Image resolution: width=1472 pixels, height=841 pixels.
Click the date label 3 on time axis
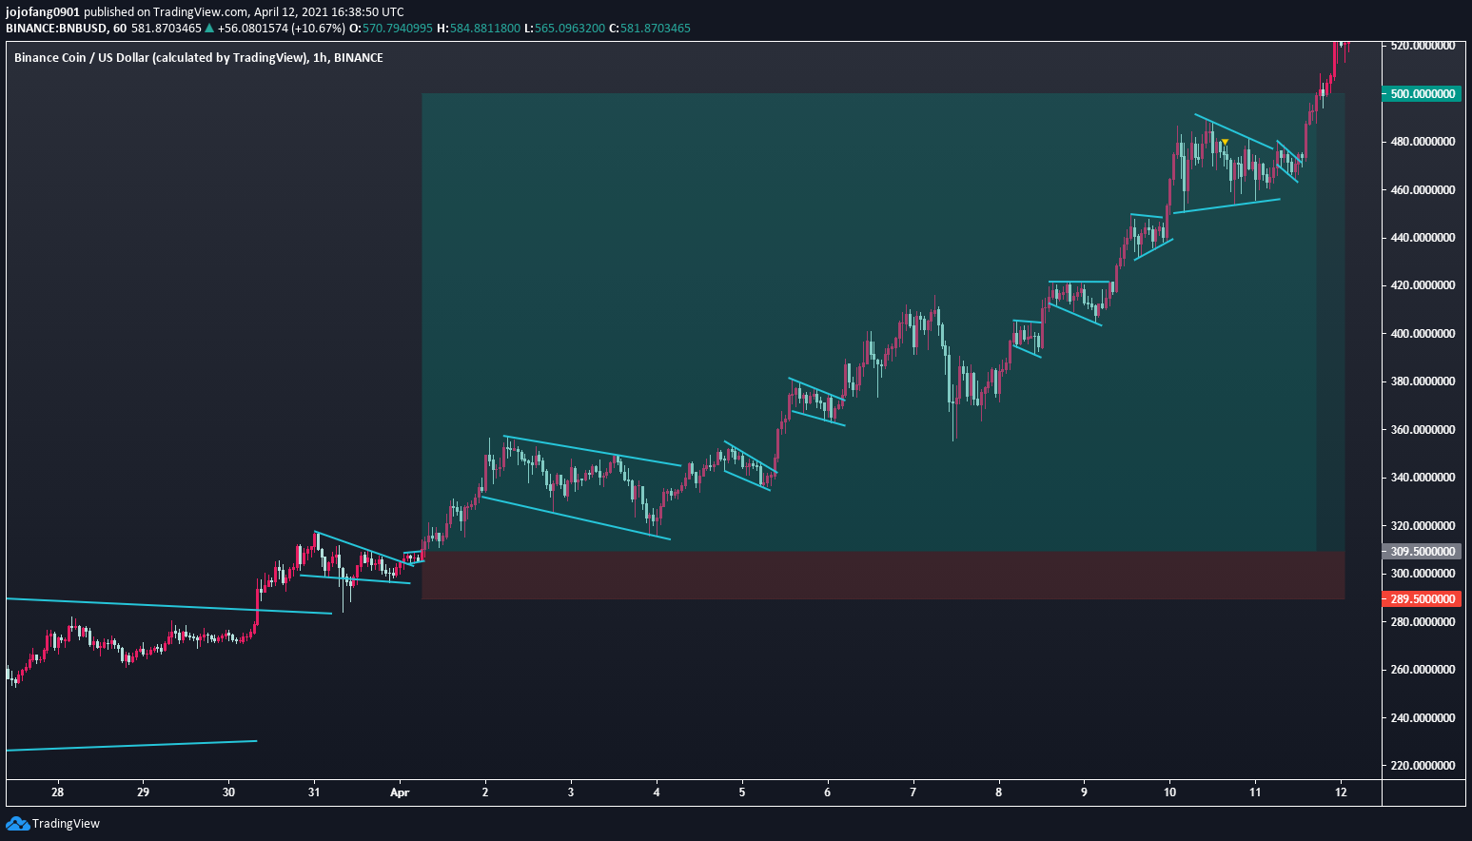tap(571, 792)
